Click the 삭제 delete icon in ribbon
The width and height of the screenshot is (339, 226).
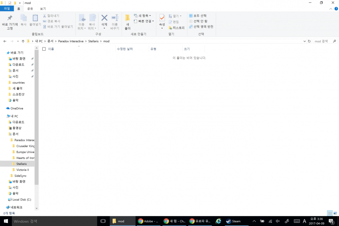click(x=104, y=18)
